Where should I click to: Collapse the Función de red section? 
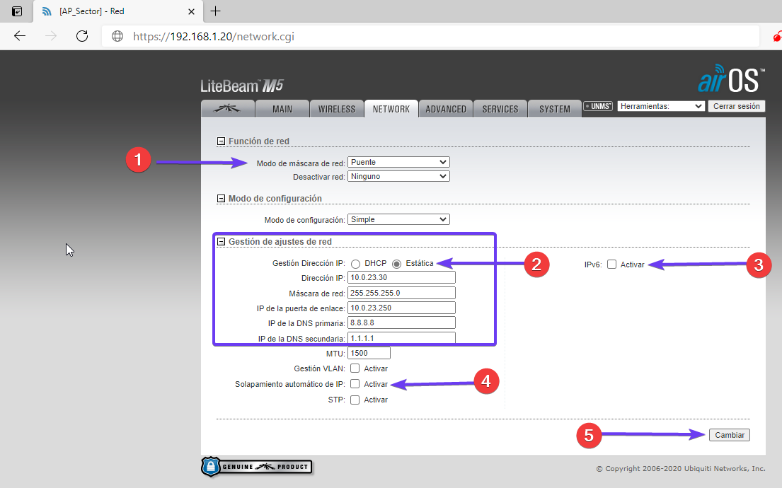point(221,141)
